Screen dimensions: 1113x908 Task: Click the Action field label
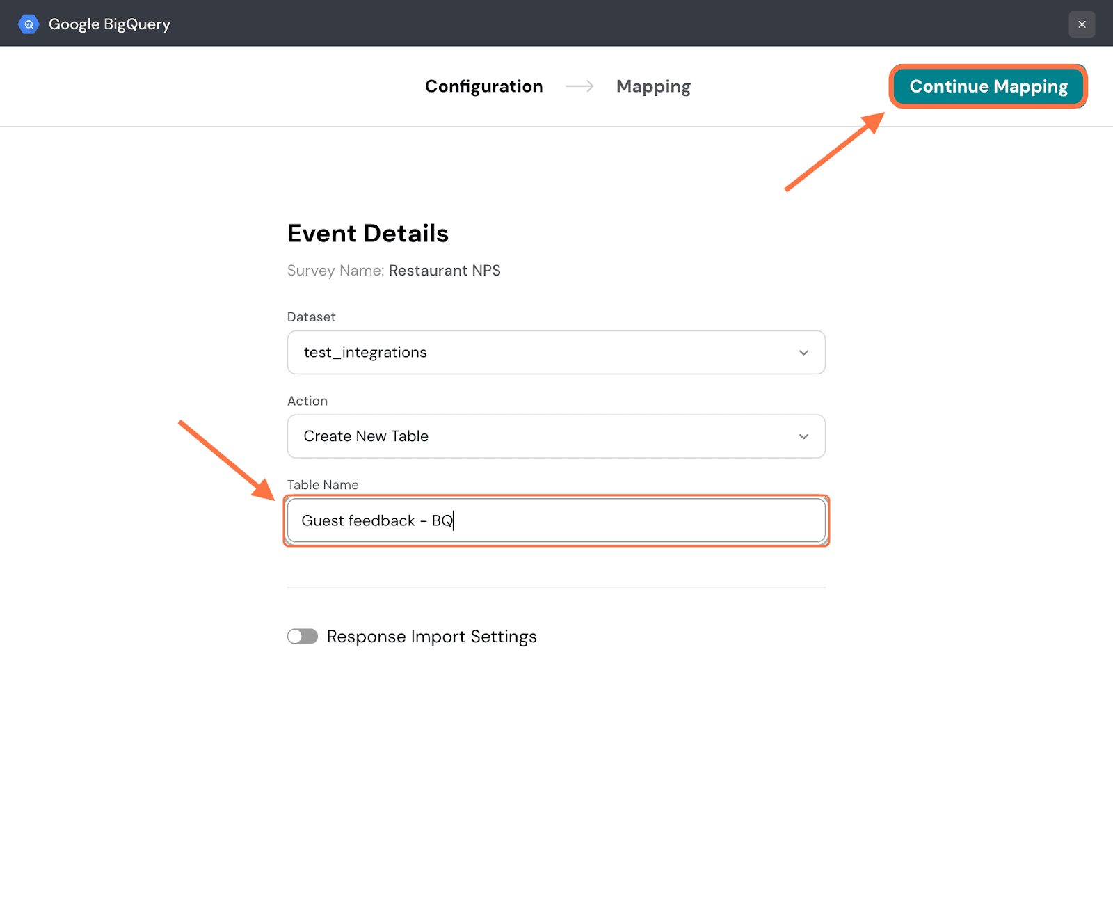307,401
